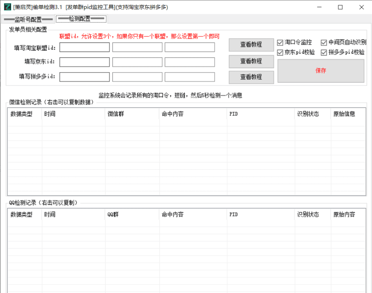Switch to the 监听号配置 tab

(28, 19)
